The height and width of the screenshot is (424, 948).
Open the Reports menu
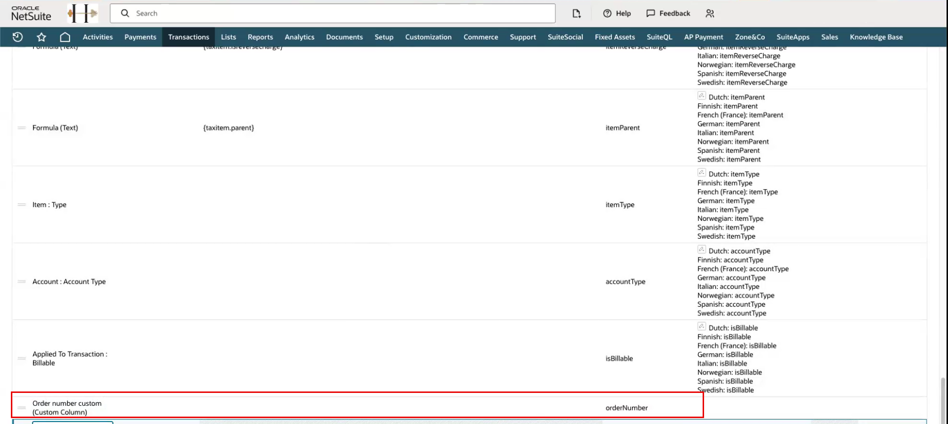pos(260,37)
